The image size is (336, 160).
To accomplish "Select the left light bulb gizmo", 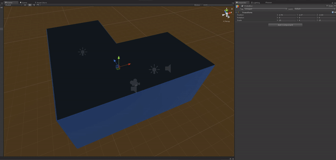I will tap(82, 52).
